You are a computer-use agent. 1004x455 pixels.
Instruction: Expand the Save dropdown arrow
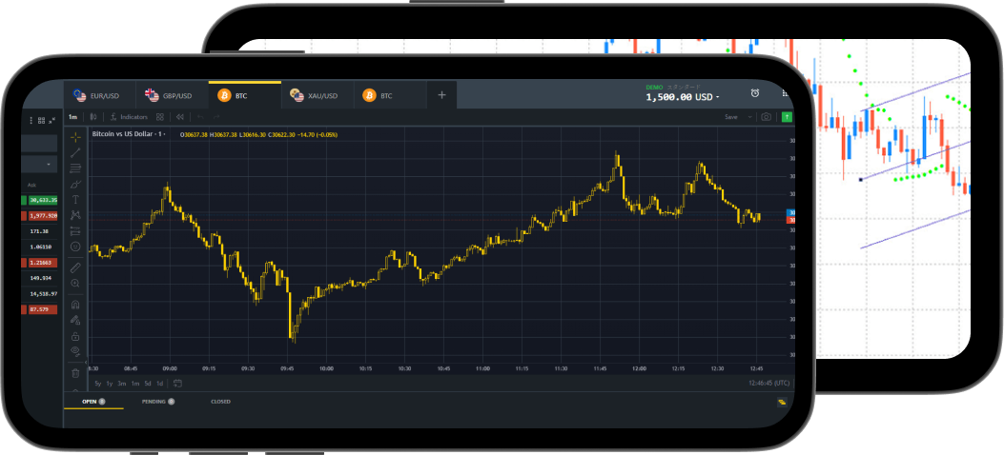pyautogui.click(x=749, y=117)
